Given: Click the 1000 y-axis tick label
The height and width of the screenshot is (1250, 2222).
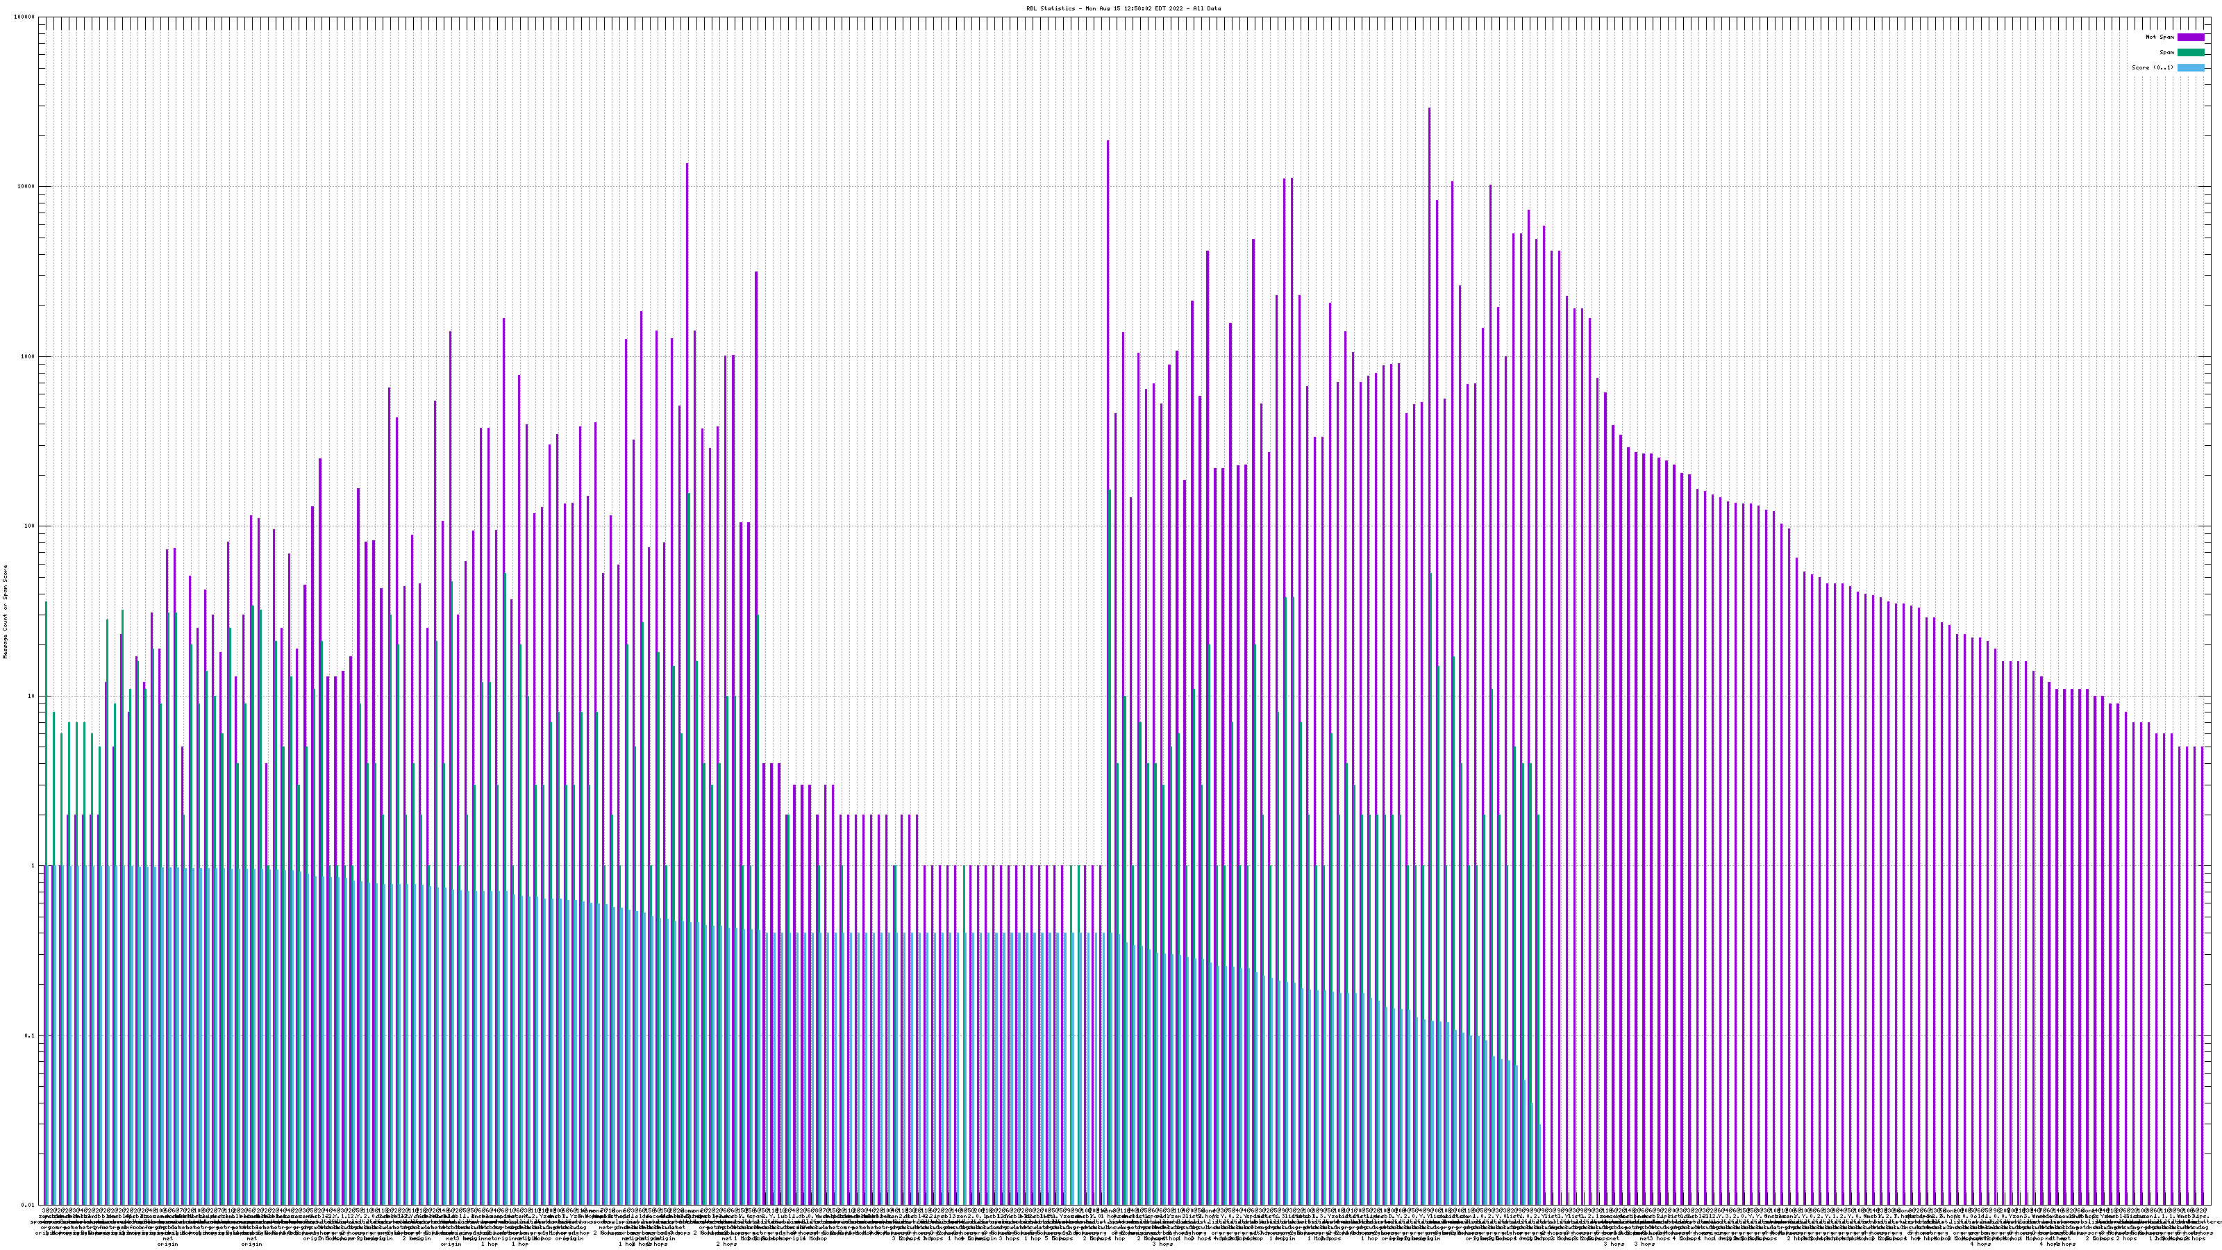Looking at the screenshot, I should click(28, 356).
